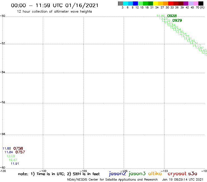Screen dimensions: 207x182
Task: Click the cyan swatch in the color scale
Action: pos(126,3)
